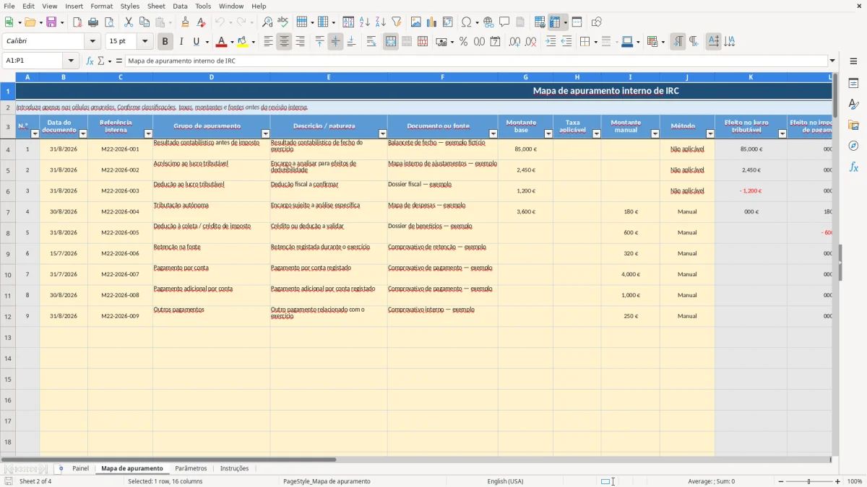
Task: Toggle Freeze Rows and Columns button
Action: 555,22
